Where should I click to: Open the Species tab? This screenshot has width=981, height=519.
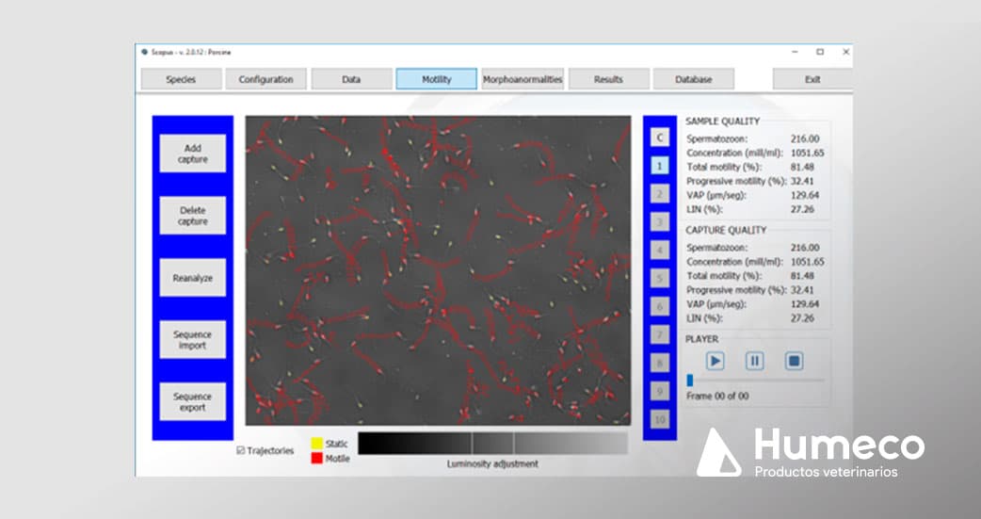[x=181, y=79]
